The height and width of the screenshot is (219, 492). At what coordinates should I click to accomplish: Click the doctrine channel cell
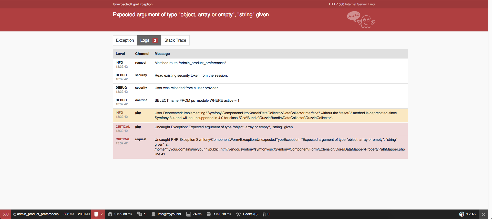pos(141,100)
